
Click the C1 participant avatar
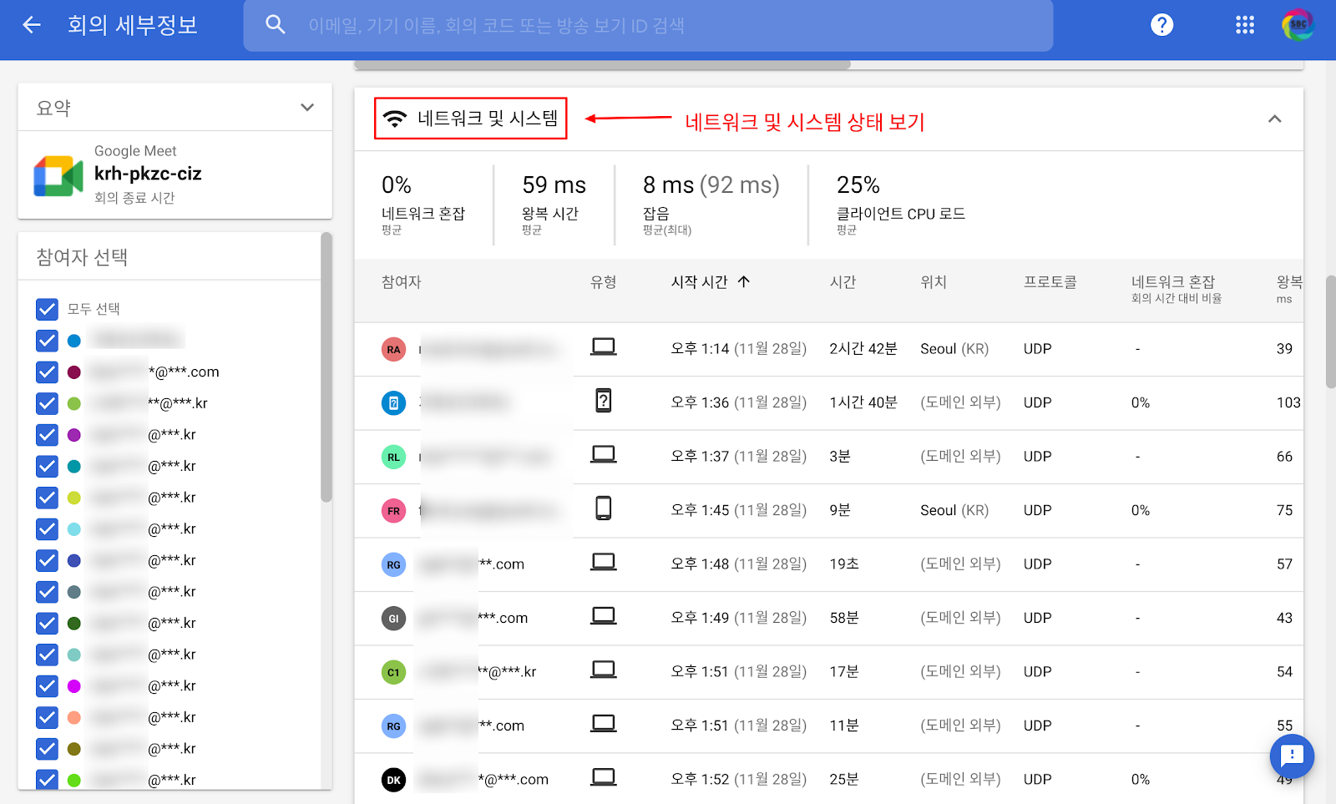pyautogui.click(x=393, y=672)
